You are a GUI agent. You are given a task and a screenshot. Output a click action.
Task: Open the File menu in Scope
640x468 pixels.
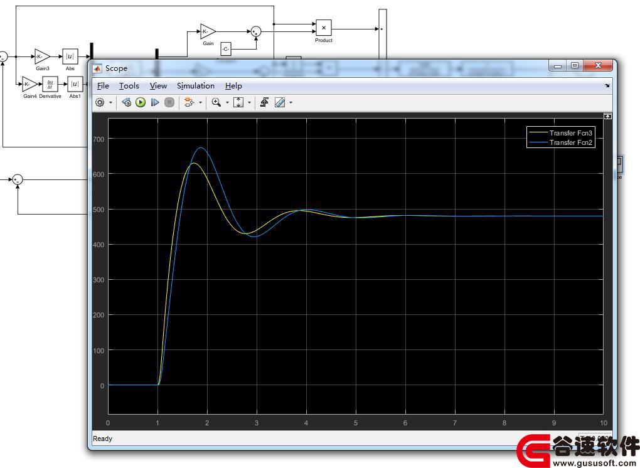pos(103,86)
